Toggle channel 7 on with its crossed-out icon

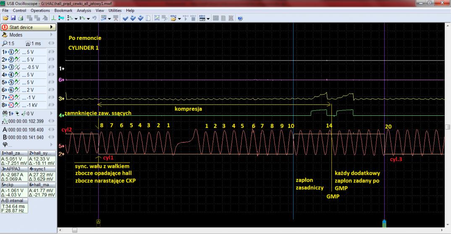click(x=11, y=98)
